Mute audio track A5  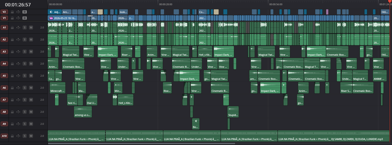(31, 76)
